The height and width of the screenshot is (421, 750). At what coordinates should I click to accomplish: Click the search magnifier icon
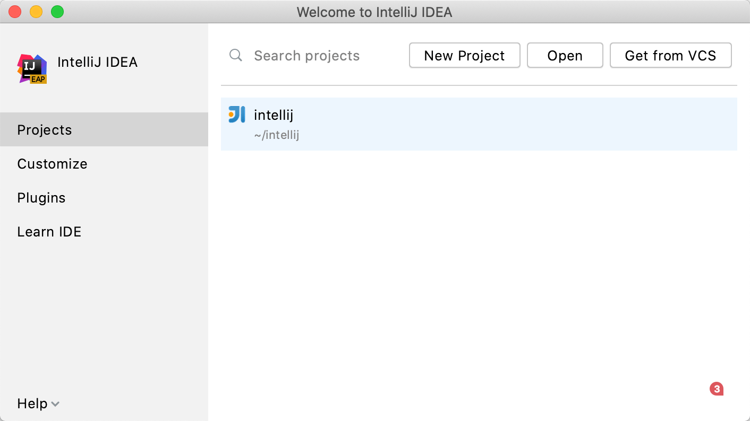click(235, 55)
